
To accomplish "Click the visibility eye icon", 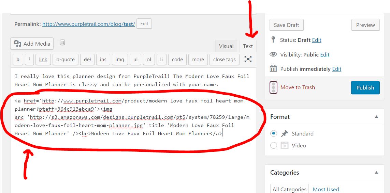I will click(273, 54).
